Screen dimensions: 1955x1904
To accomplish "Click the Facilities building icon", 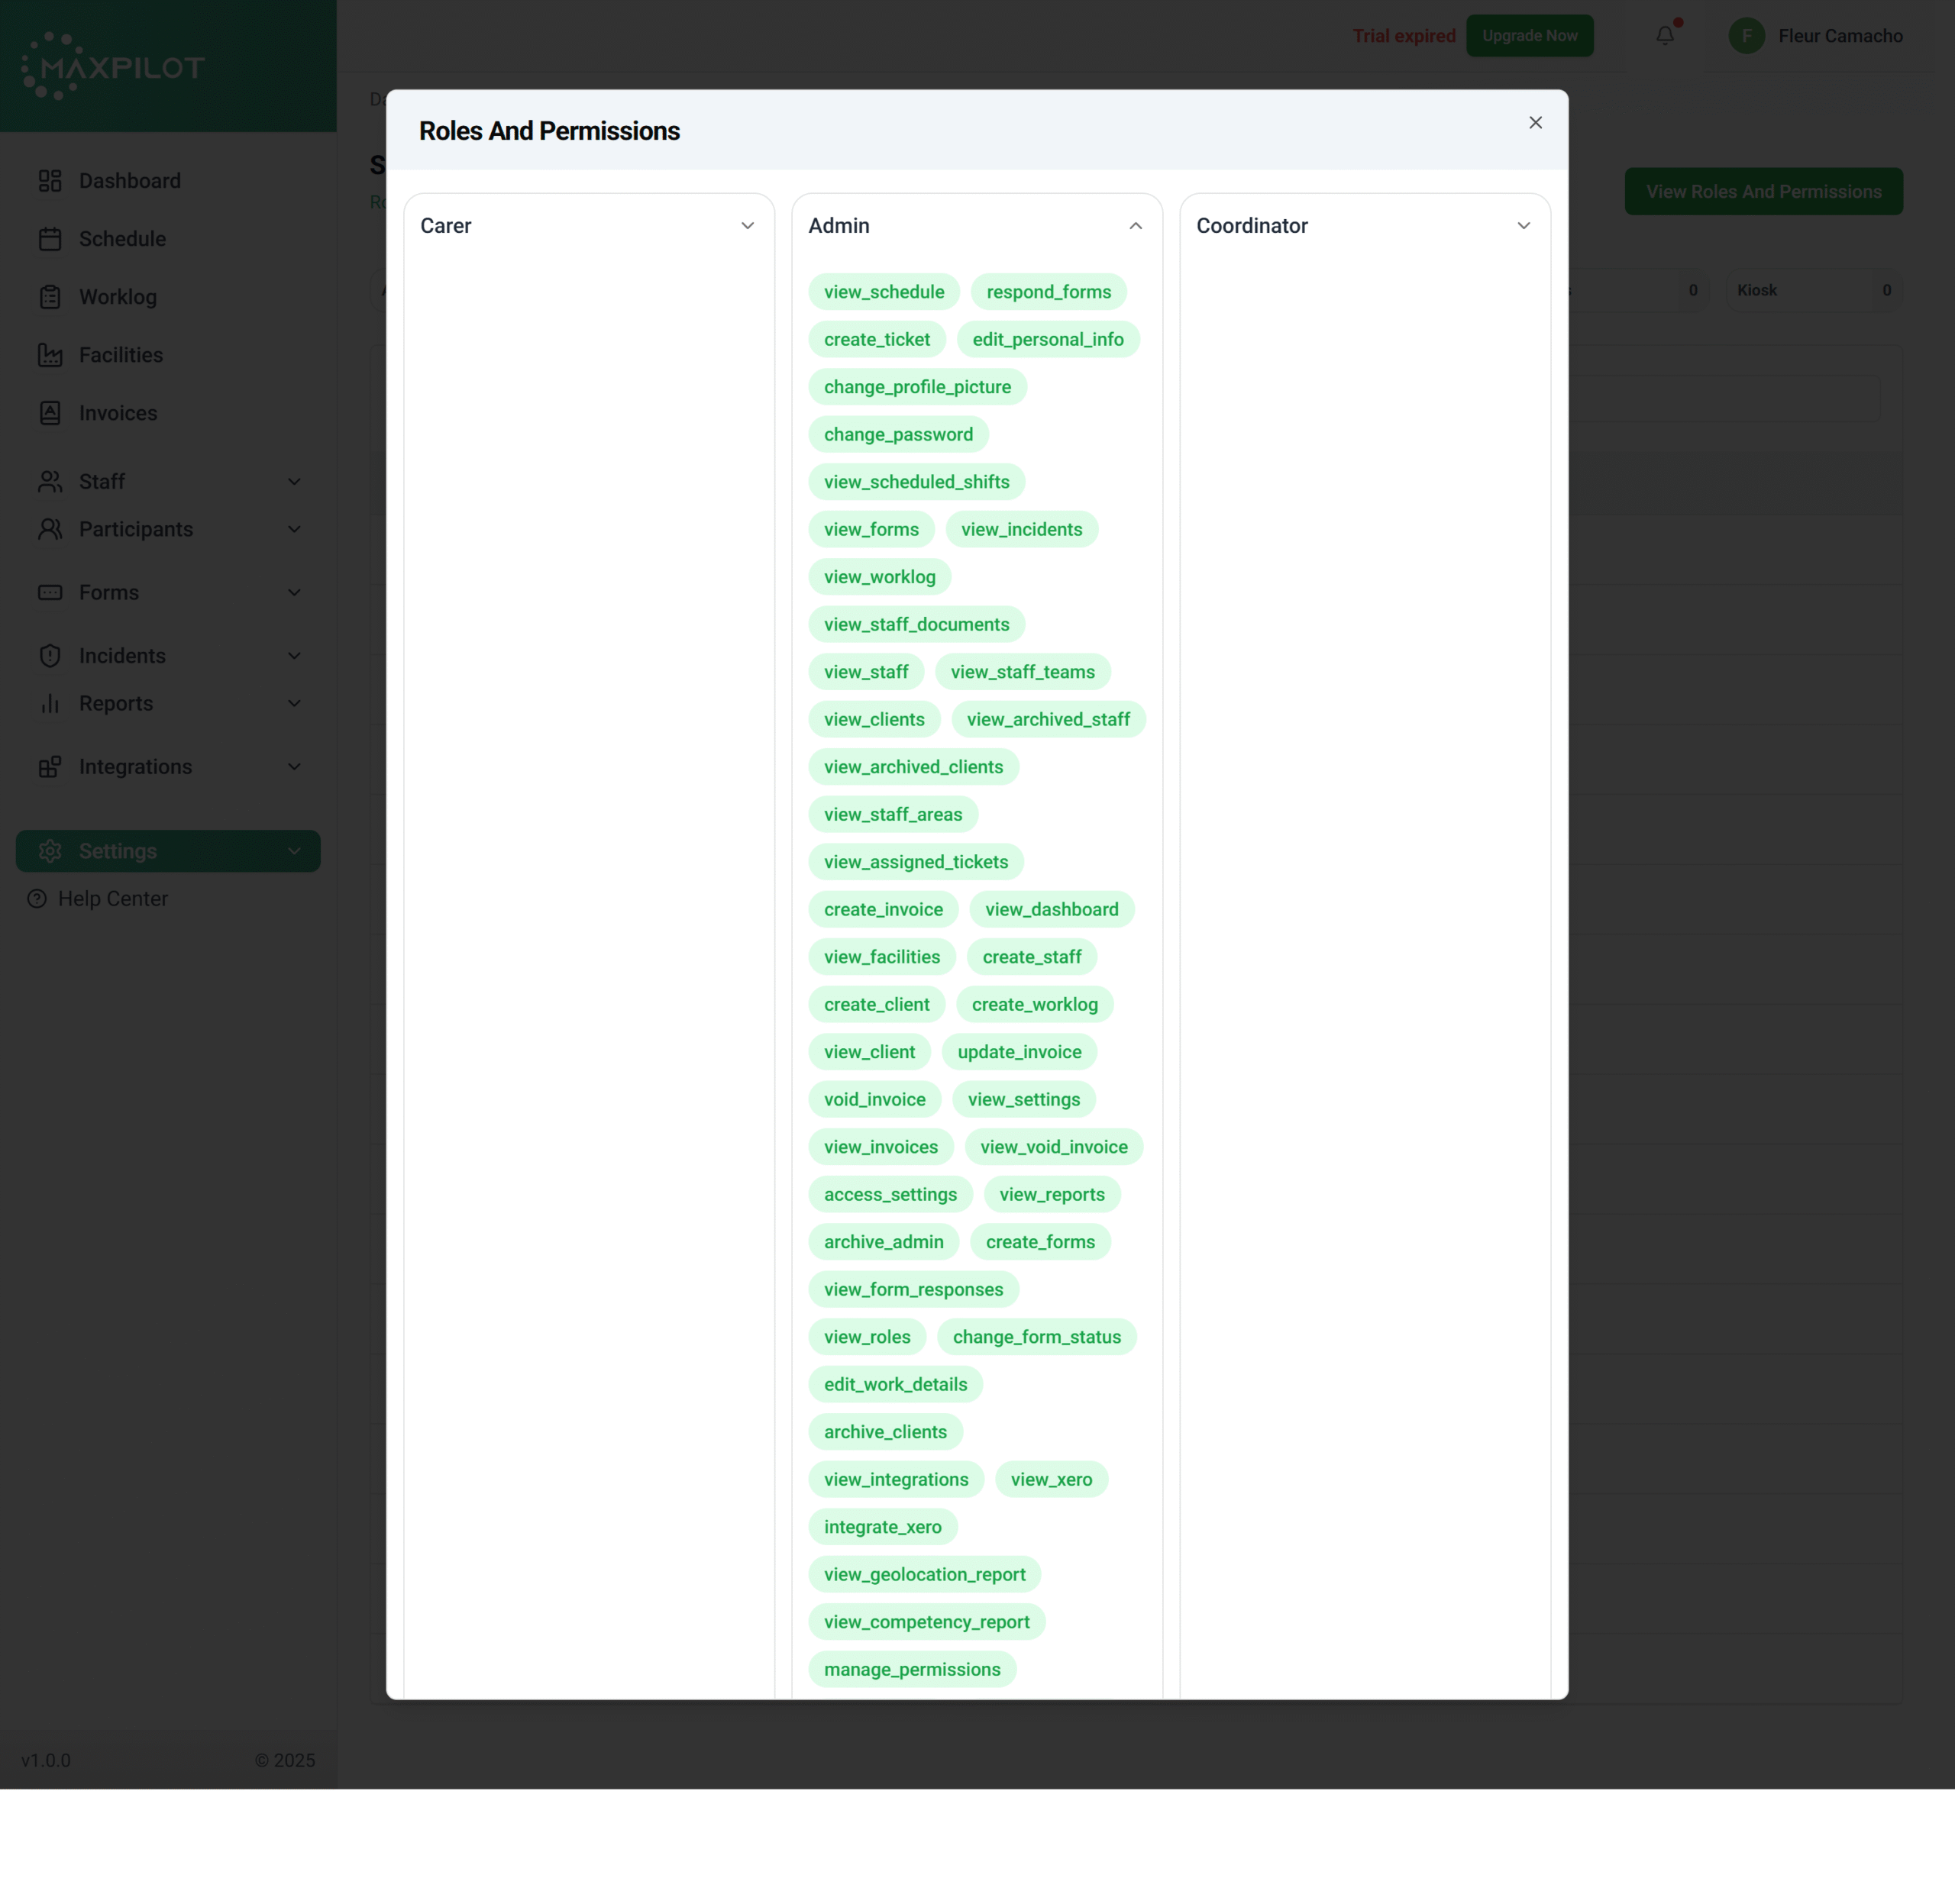I will pyautogui.click(x=50, y=355).
